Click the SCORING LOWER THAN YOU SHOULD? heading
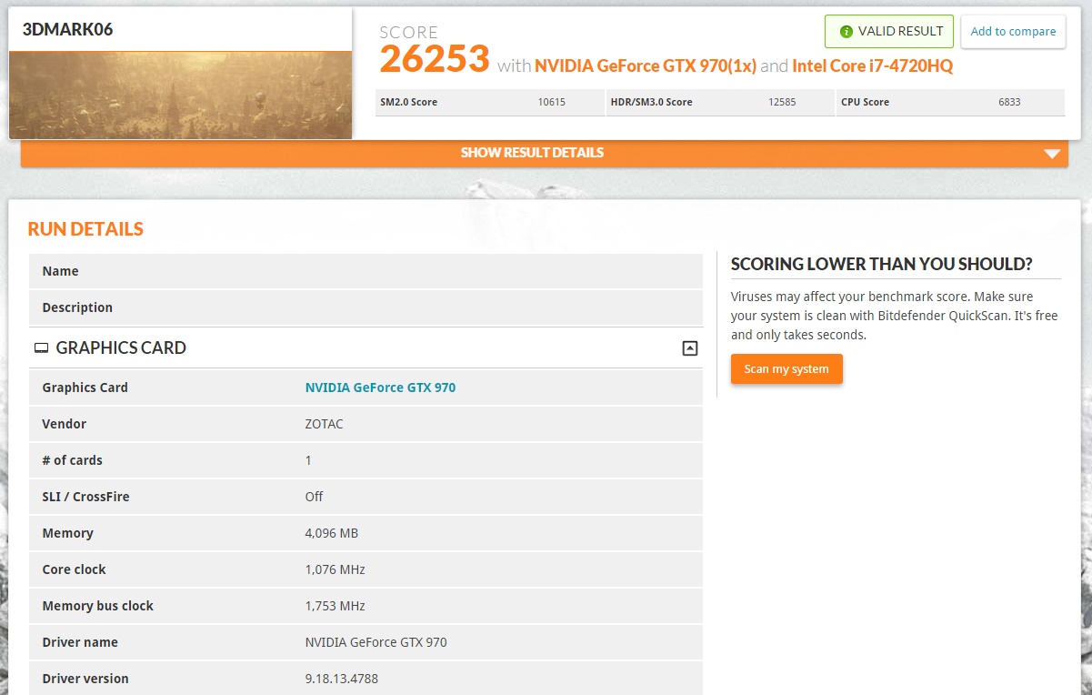Viewport: 1092px width, 695px height. (x=882, y=264)
